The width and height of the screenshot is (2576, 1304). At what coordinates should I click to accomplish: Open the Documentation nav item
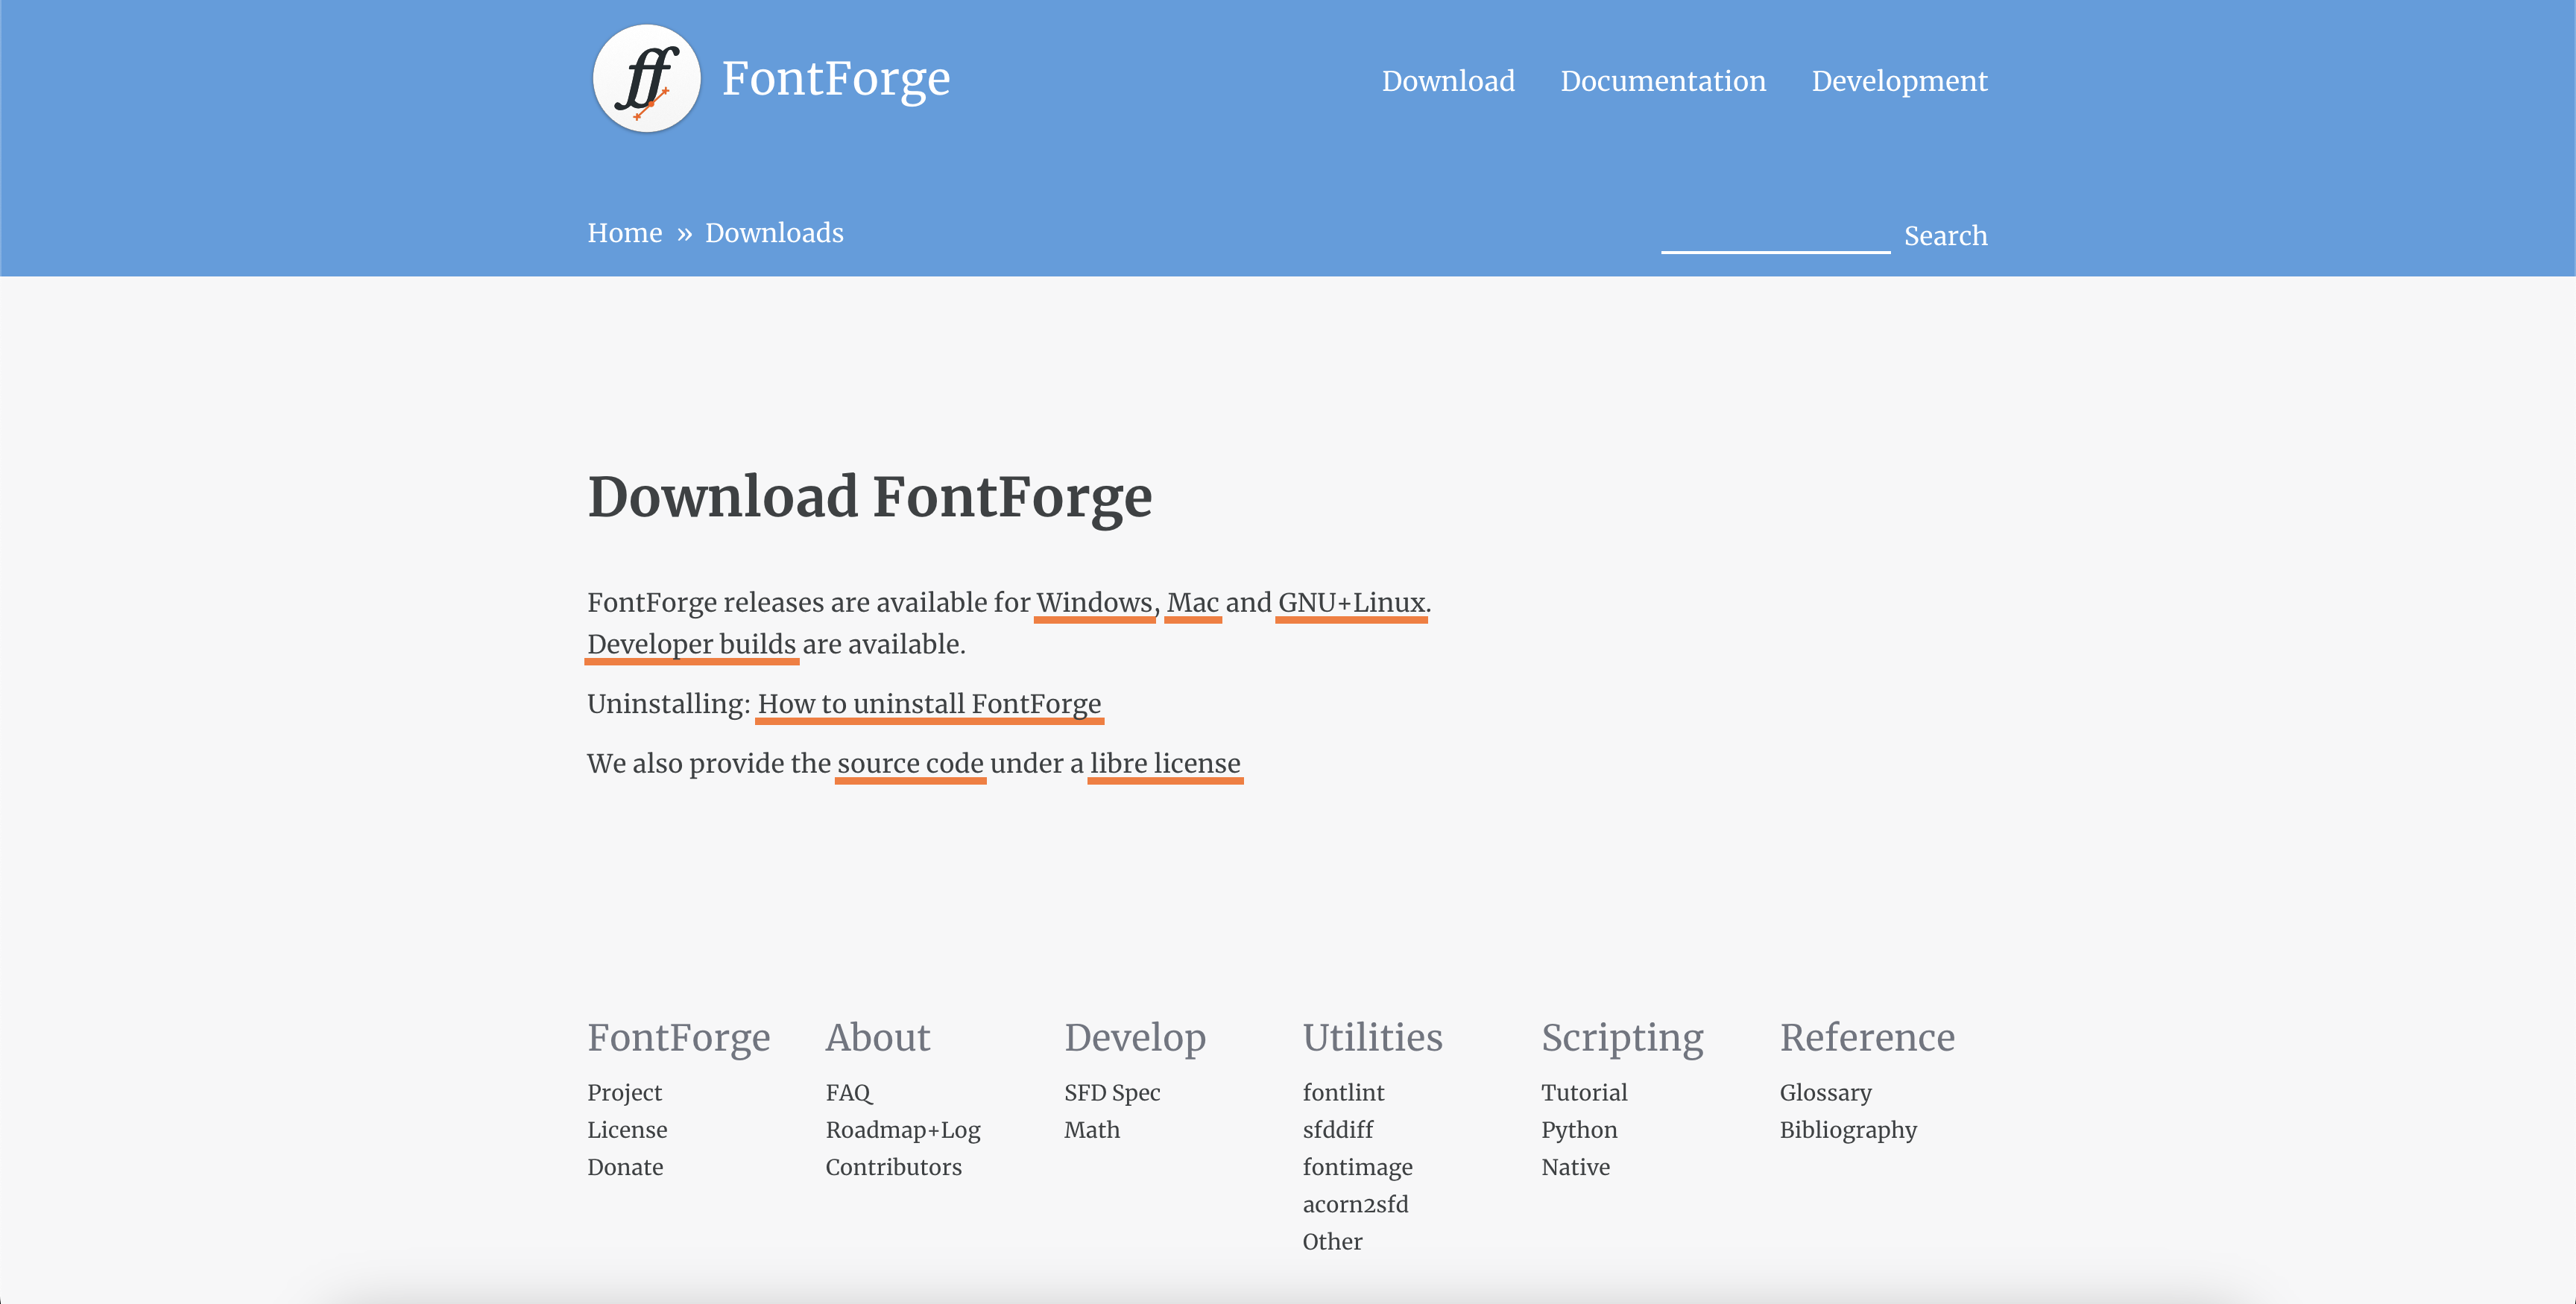coord(1663,81)
